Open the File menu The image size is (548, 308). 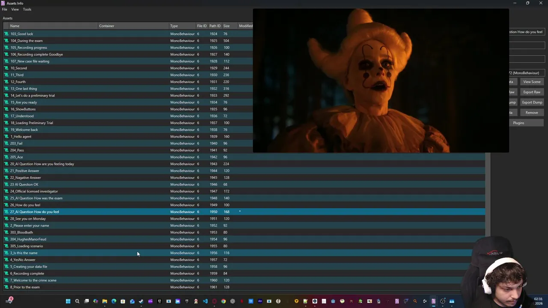[5, 9]
